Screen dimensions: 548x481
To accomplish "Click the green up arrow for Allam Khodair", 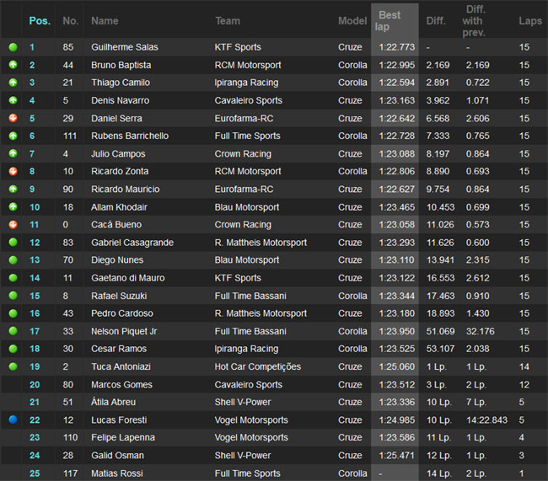I will (x=13, y=206).
